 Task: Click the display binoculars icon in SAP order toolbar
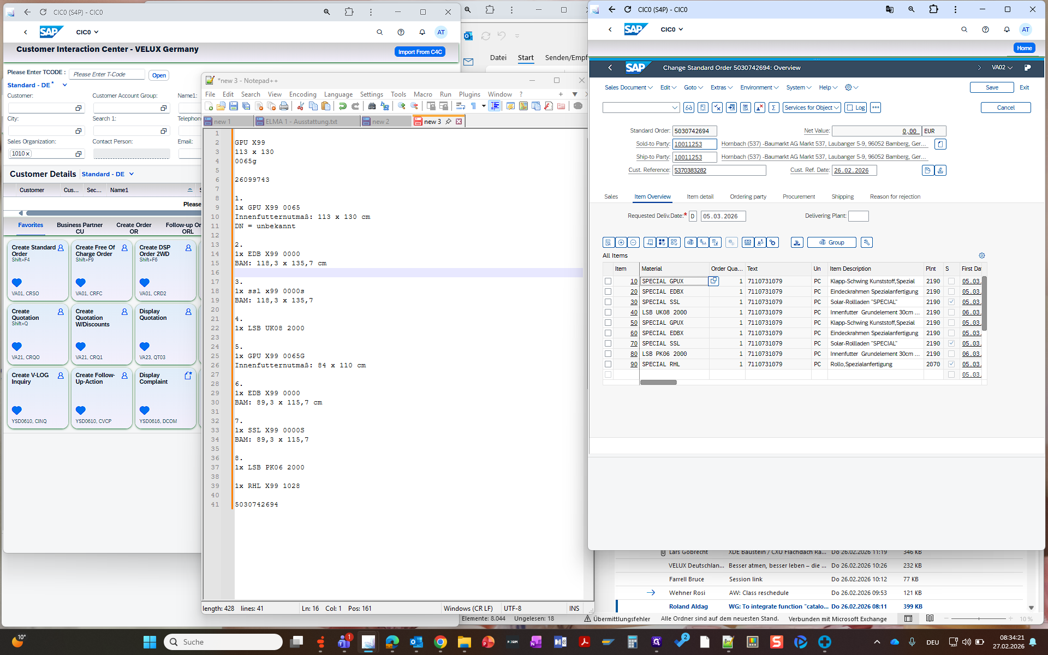coord(689,108)
